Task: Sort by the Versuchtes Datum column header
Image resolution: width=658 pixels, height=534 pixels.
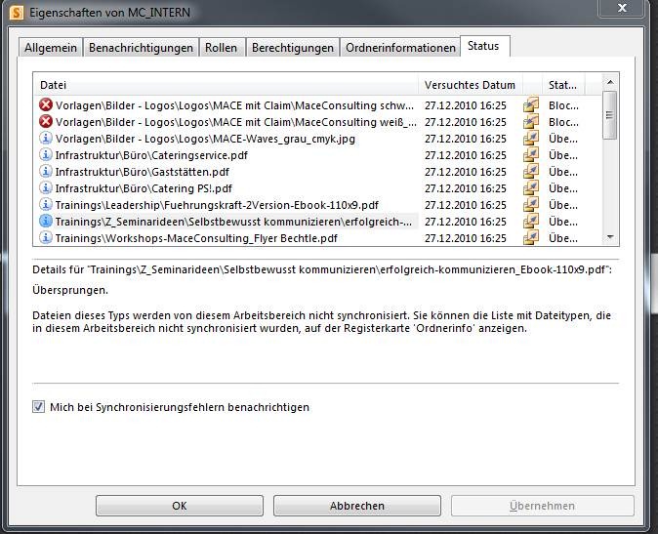Action: [470, 85]
